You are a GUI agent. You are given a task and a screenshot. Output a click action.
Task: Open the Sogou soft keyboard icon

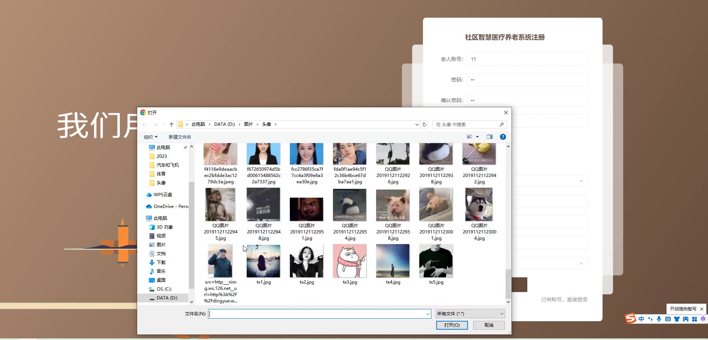tap(668, 319)
